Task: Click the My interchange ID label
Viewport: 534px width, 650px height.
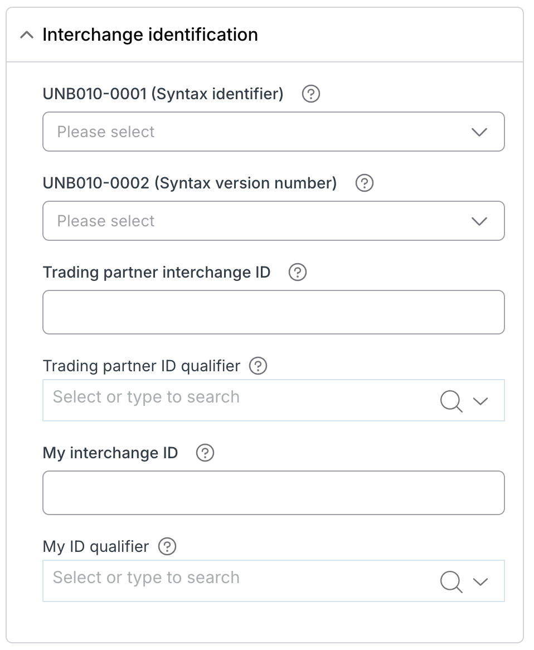Action: tap(110, 453)
